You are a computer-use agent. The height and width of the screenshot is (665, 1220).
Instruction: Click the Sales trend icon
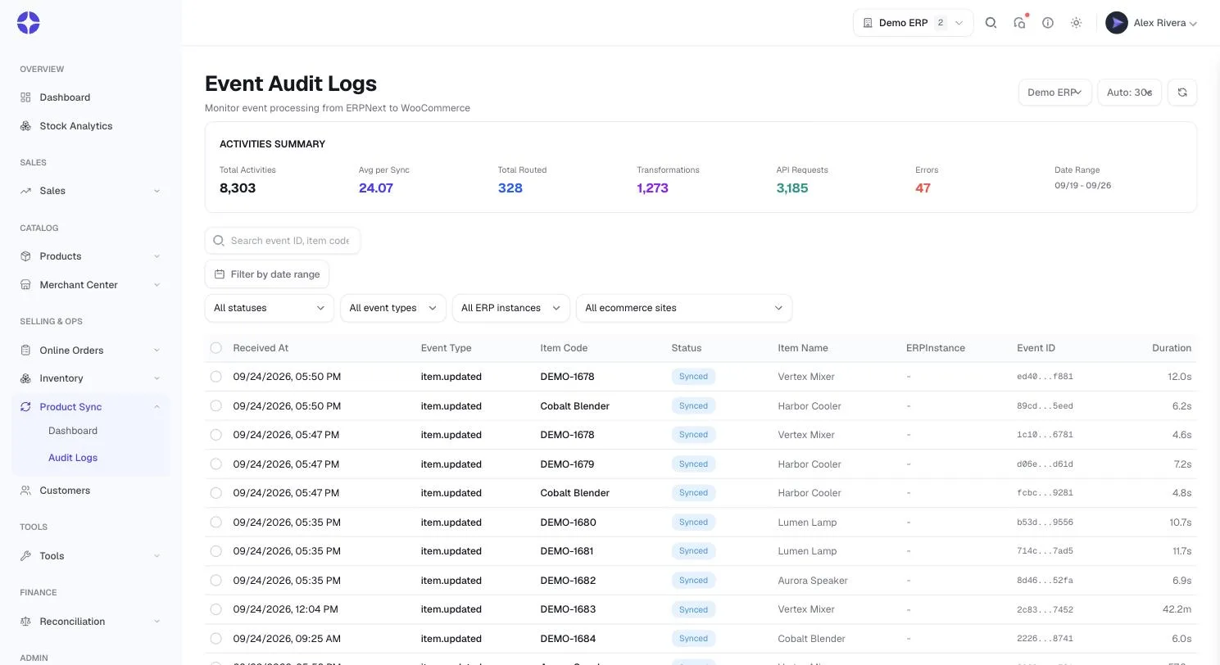click(x=25, y=191)
